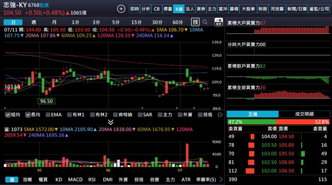This screenshot has width=332, height=185.
Task: Open the 大股東 tab
Action: 248,9
